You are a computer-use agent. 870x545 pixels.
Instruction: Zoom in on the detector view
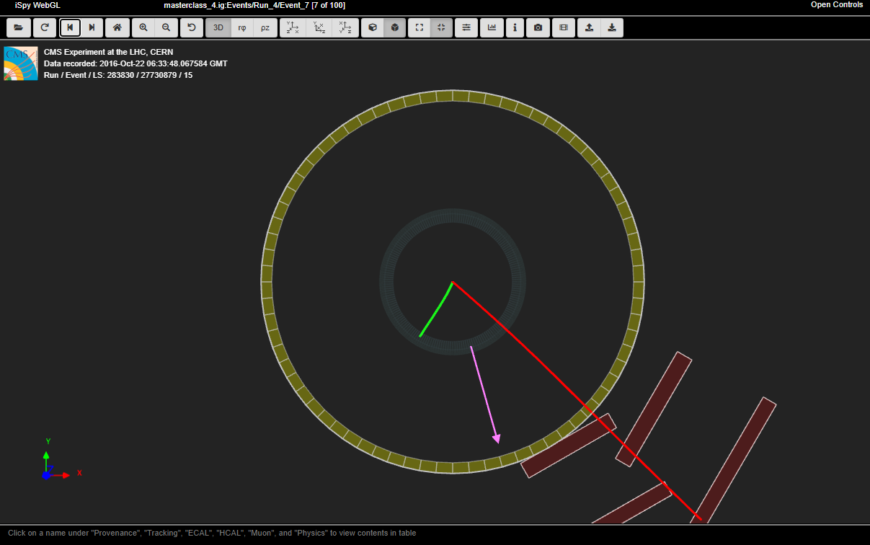[143, 27]
